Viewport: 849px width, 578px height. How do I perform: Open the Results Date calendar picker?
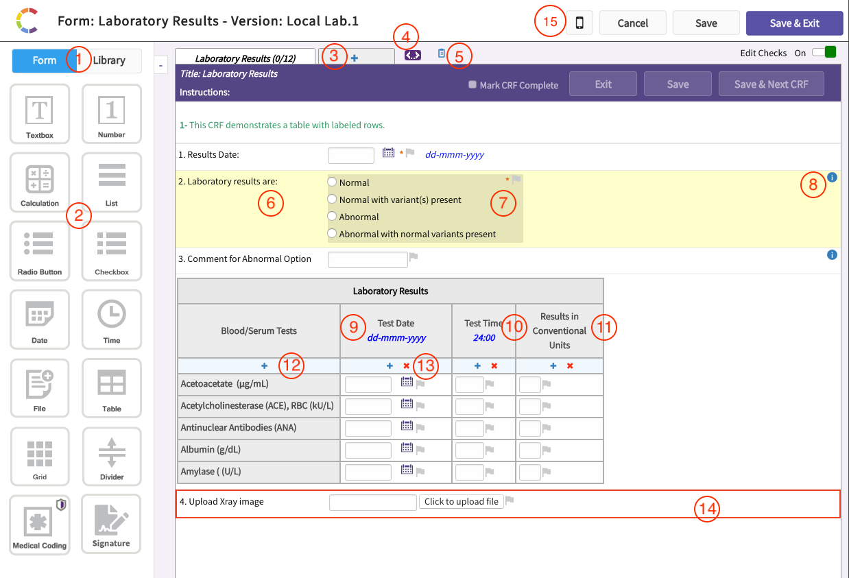coord(388,154)
